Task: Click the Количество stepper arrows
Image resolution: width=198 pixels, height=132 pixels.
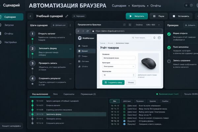Action: click(x=133, y=75)
